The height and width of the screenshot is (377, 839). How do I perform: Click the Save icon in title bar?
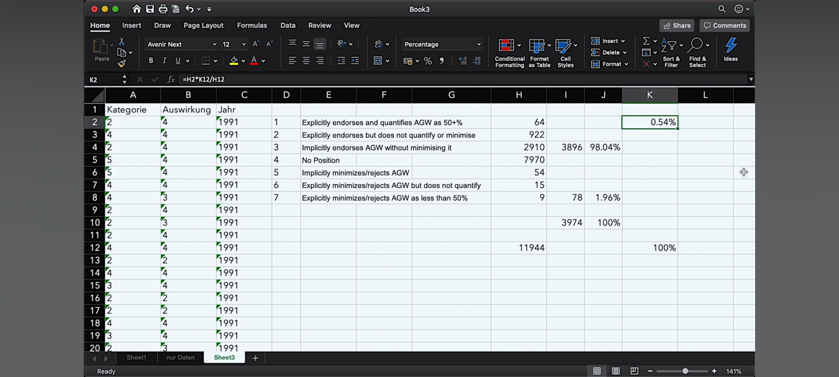pos(150,9)
